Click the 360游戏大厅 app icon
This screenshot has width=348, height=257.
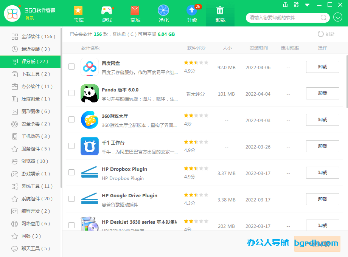[89, 120]
